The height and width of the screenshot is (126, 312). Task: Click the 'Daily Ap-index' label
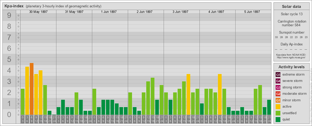291,44
